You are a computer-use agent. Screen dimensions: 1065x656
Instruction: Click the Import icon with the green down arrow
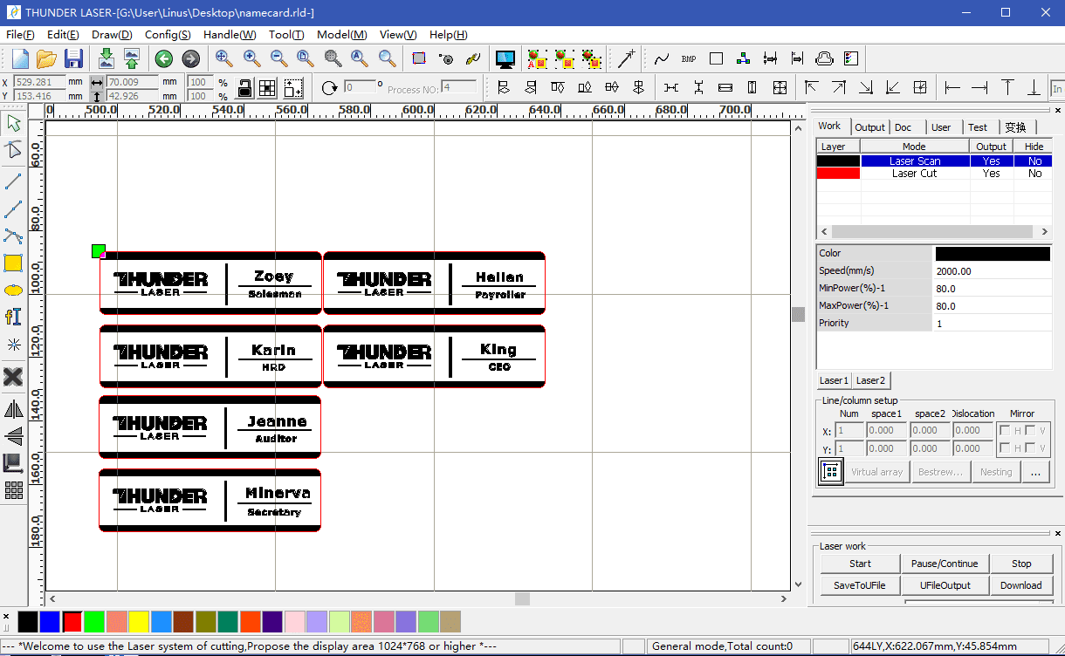click(106, 58)
